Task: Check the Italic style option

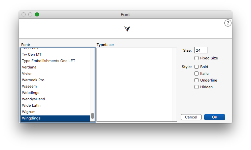Action: point(196,73)
